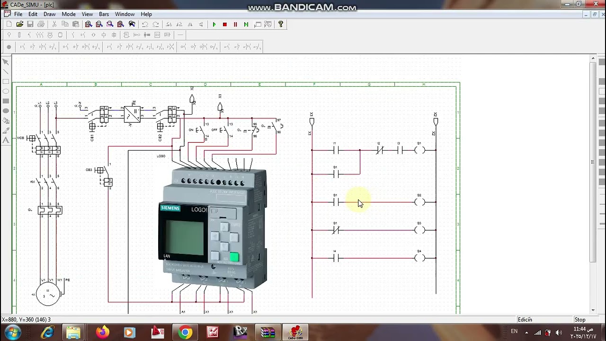Click the Q4 output coil in ladder
This screenshot has height=341, width=606.
(419, 258)
